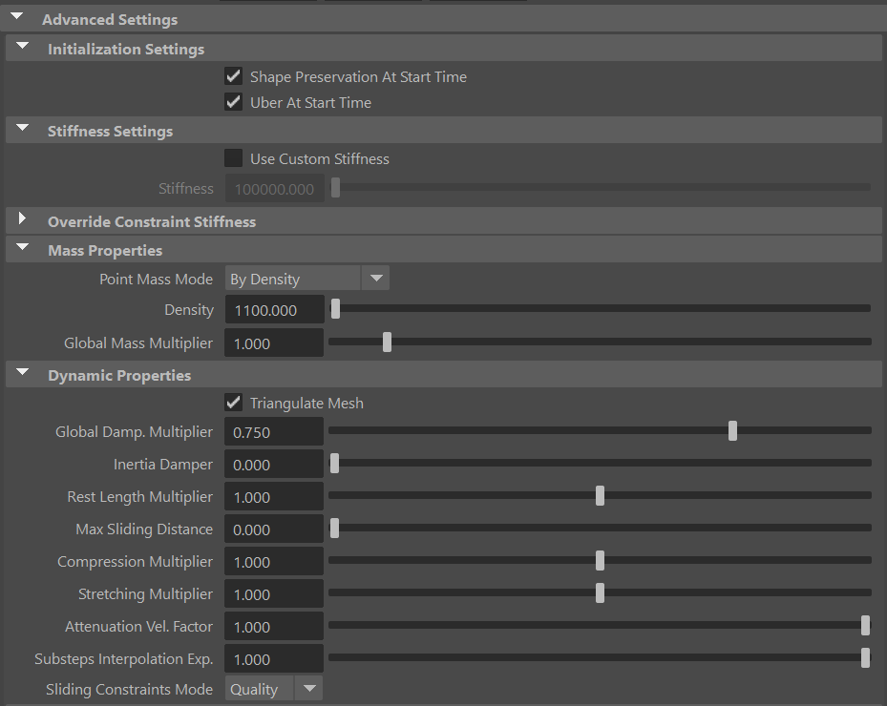
Task: Click the Global Damp. Multiplier slider handle
Action: [x=732, y=430]
